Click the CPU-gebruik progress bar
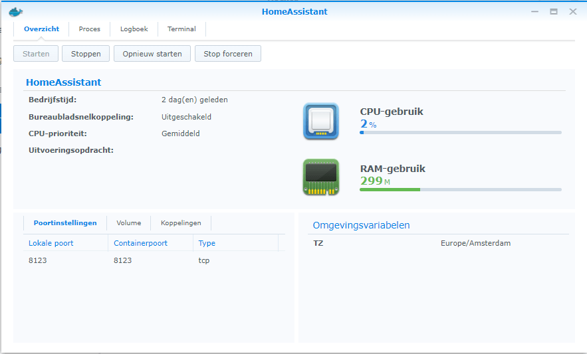This screenshot has width=587, height=354. [461, 132]
